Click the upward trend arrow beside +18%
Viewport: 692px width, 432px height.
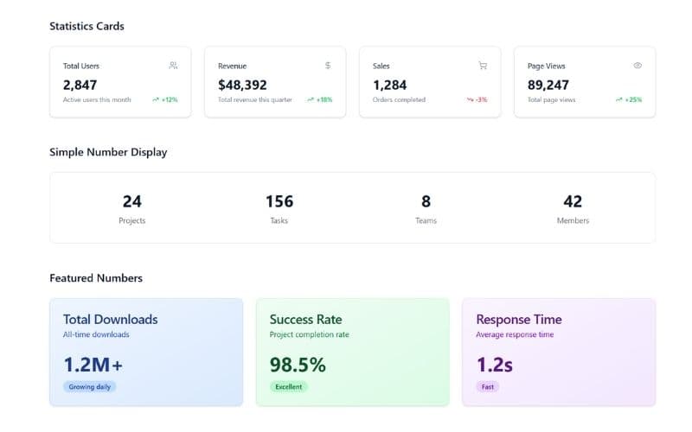coord(311,100)
